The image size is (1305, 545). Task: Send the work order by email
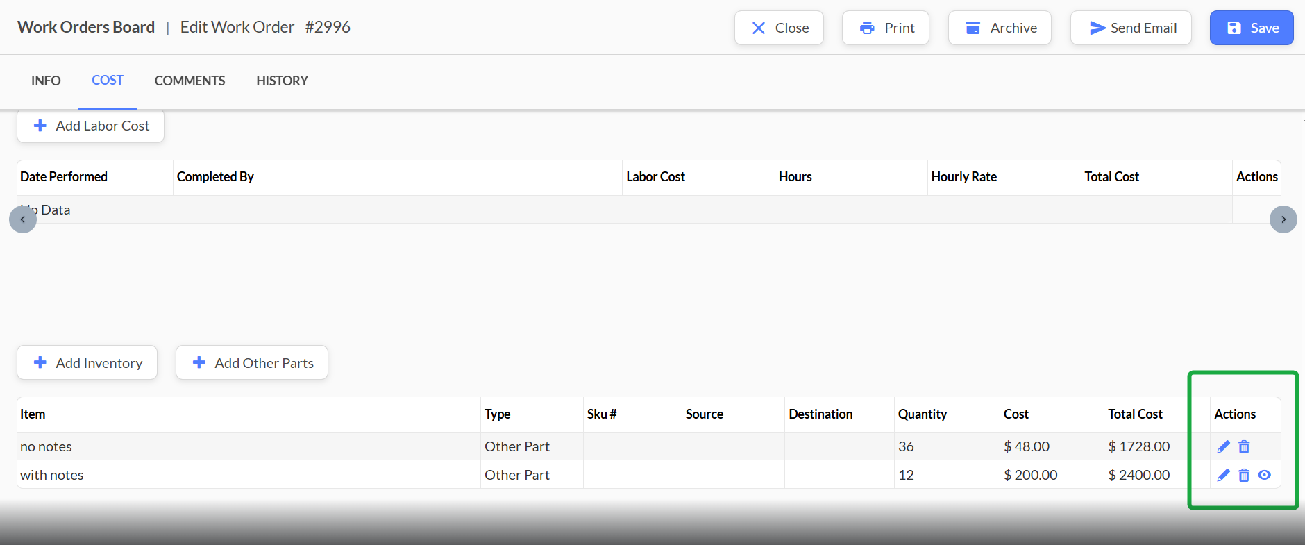click(x=1131, y=28)
